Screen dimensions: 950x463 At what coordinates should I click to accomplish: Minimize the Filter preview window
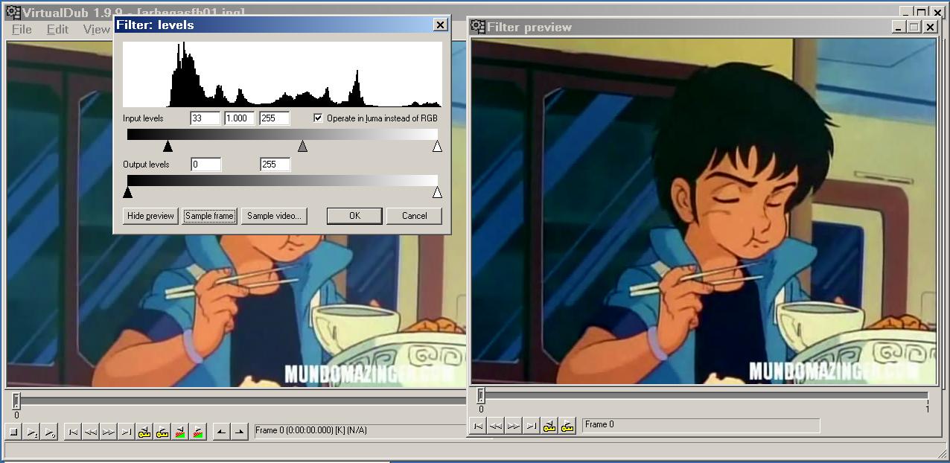point(899,27)
